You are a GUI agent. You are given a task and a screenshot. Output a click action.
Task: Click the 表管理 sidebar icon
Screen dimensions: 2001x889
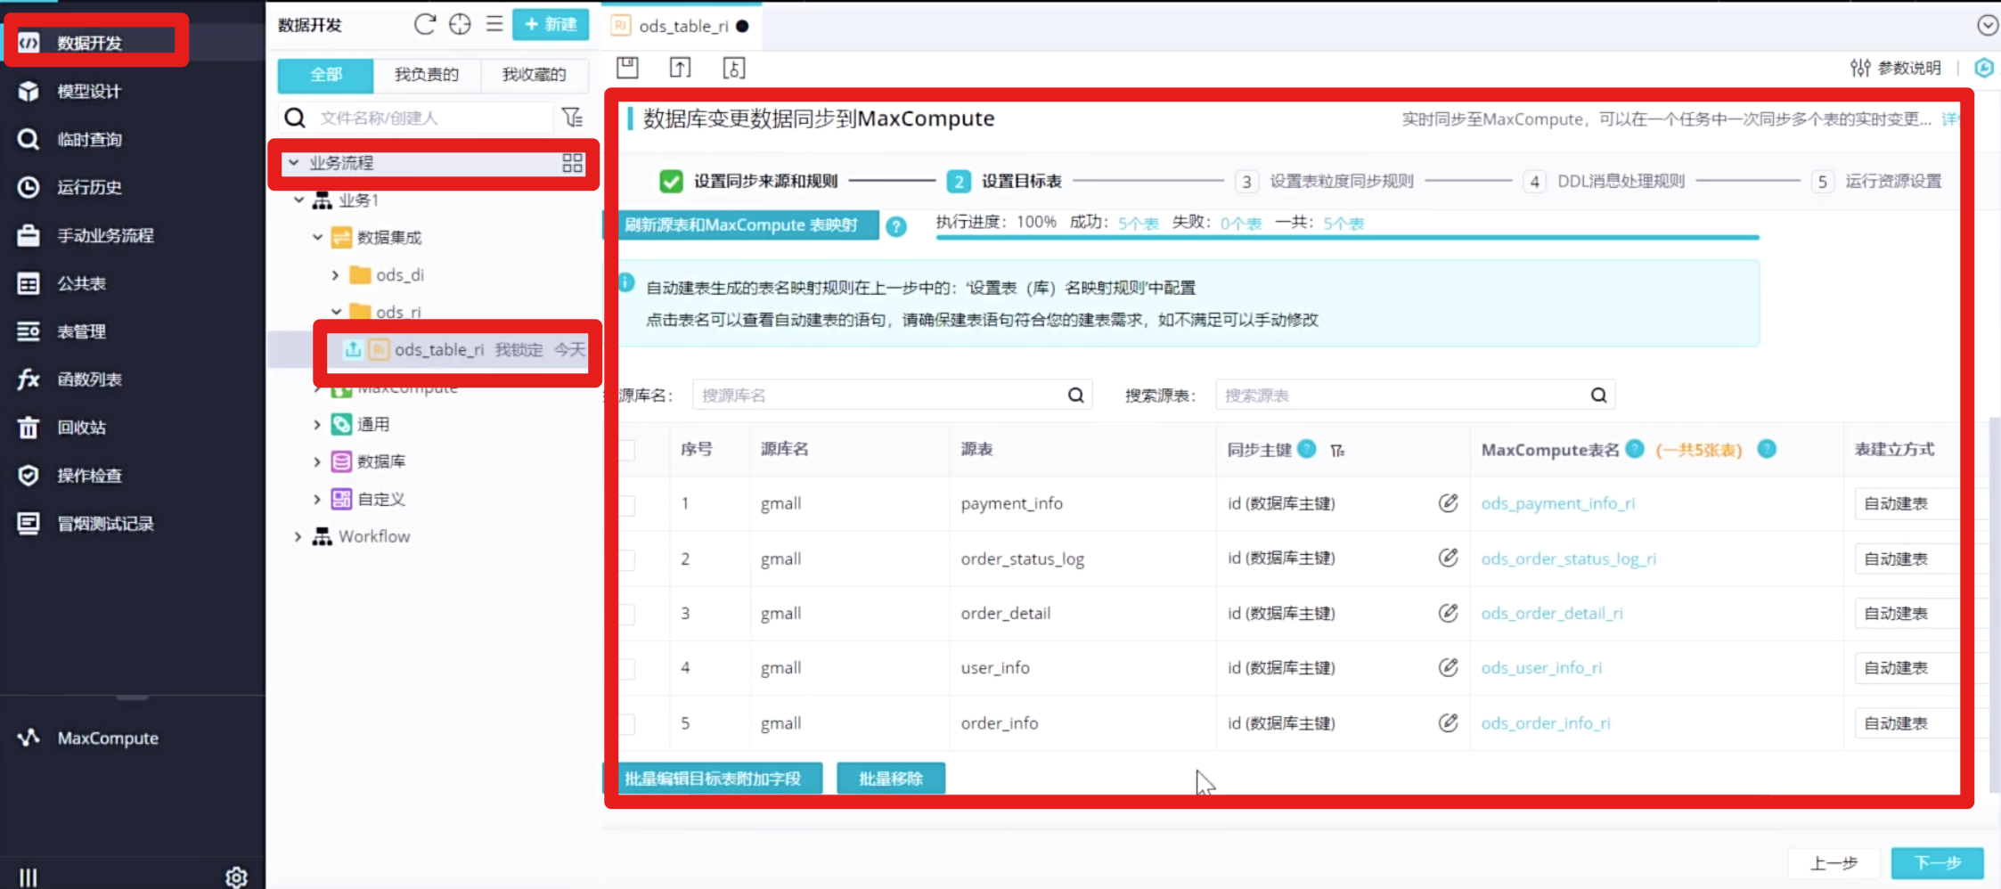tap(29, 331)
